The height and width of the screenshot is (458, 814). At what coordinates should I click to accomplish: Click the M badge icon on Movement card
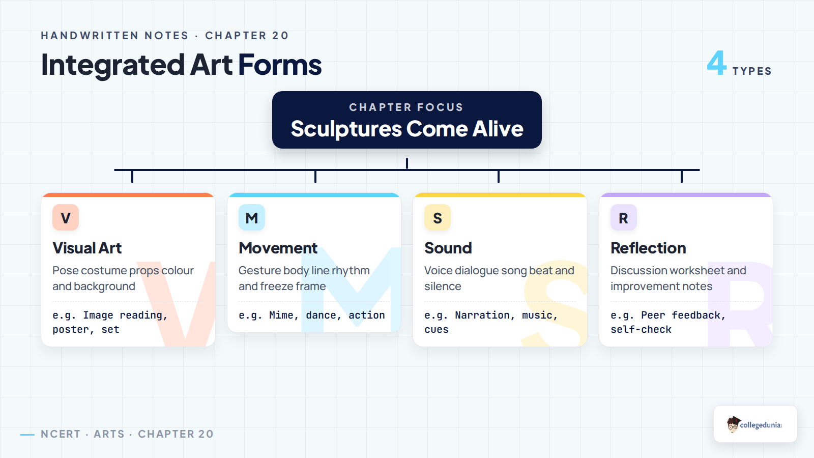[252, 217]
